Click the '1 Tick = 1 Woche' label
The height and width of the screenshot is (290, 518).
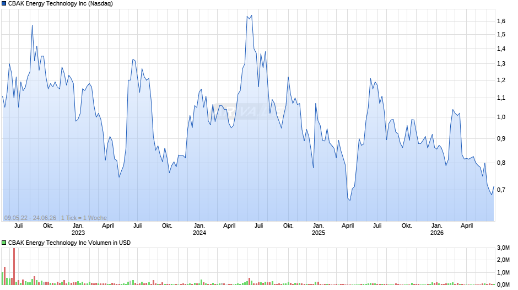(x=84, y=218)
